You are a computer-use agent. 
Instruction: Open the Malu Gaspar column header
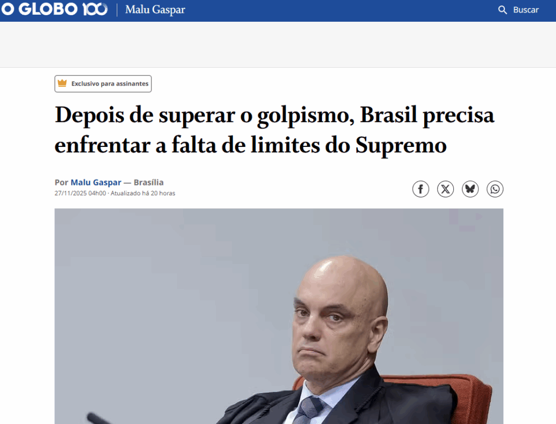click(155, 10)
